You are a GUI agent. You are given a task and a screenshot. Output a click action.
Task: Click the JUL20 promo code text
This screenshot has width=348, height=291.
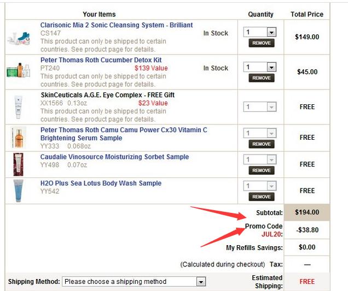[x=271, y=234]
